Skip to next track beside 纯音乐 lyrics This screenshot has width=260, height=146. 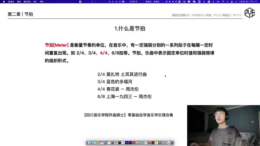(173, 2)
